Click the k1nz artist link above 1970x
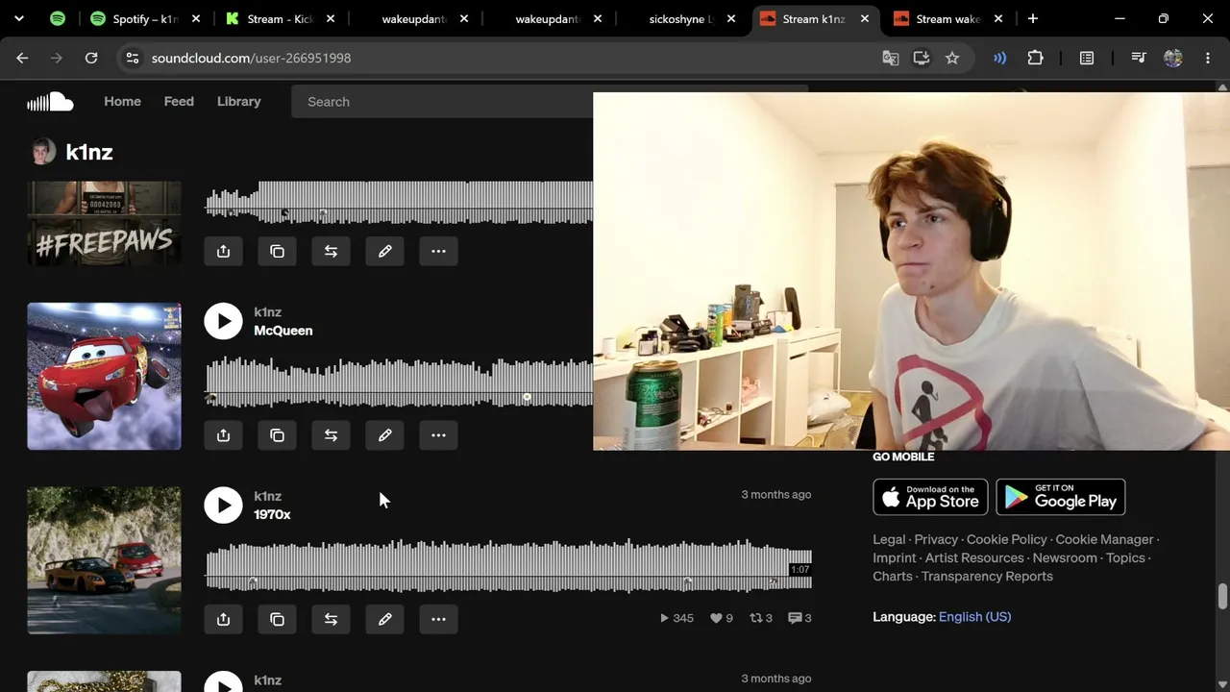The image size is (1230, 692). tap(267, 496)
